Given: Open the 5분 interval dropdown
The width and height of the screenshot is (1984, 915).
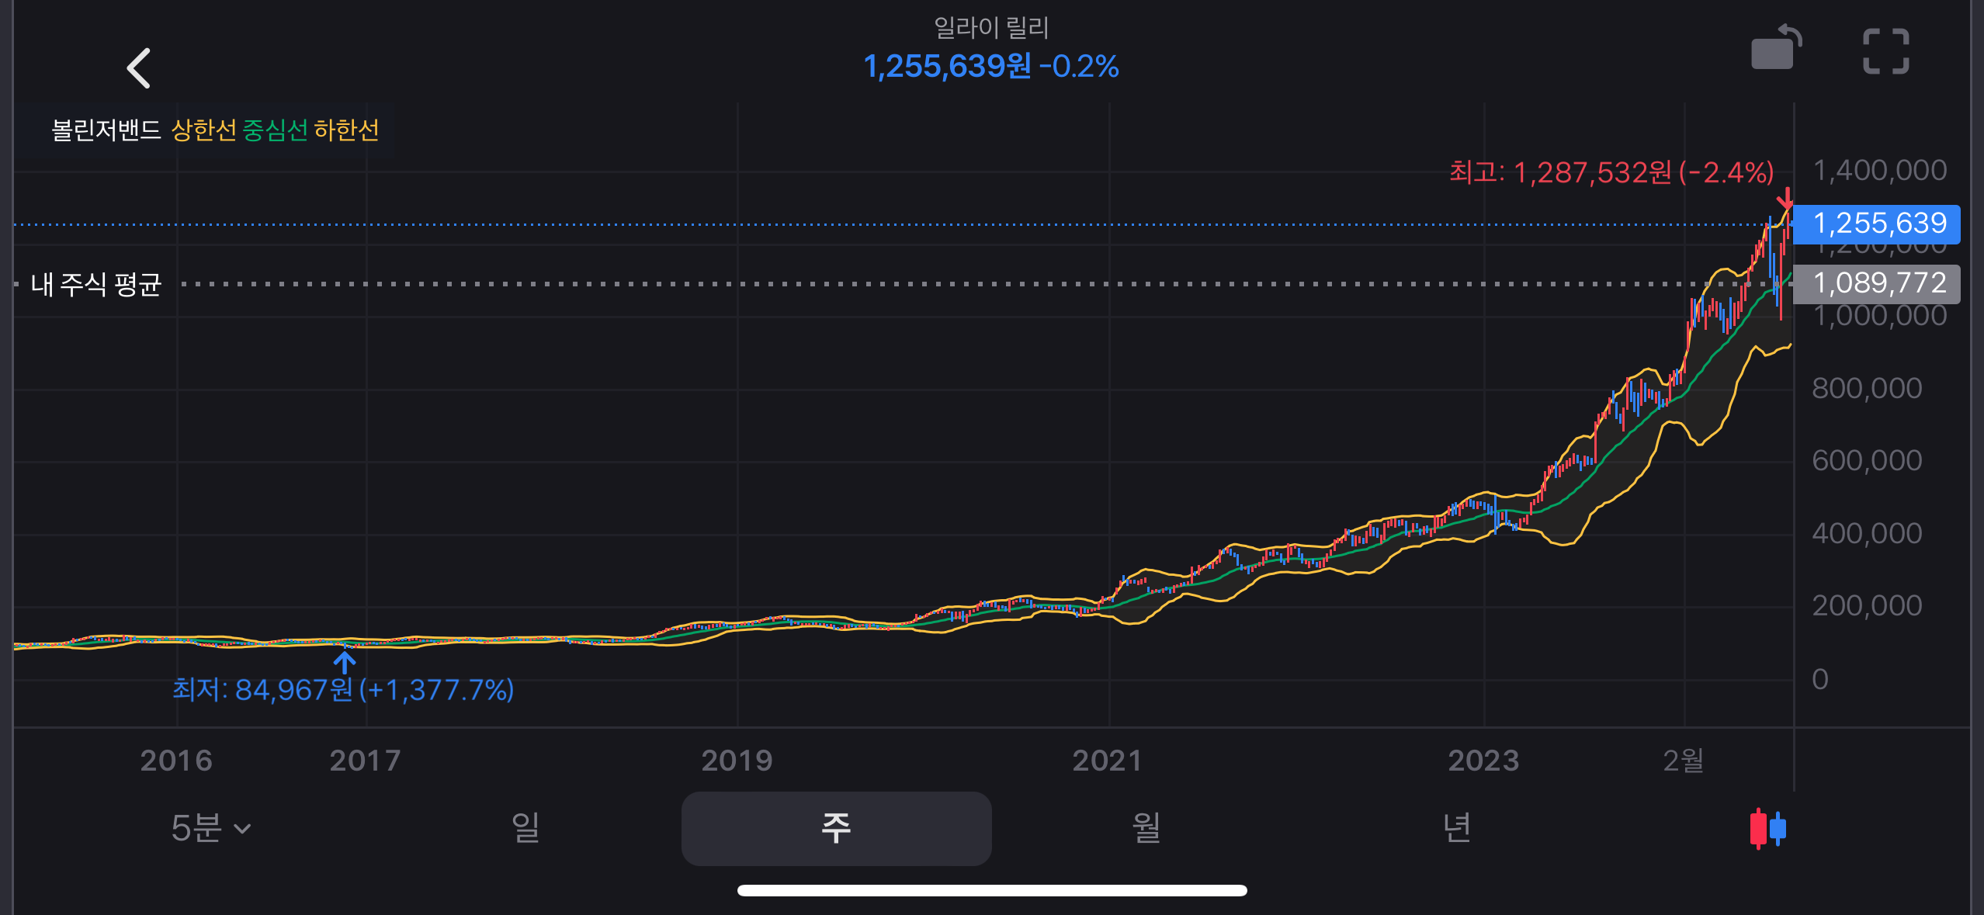Looking at the screenshot, I should [211, 828].
